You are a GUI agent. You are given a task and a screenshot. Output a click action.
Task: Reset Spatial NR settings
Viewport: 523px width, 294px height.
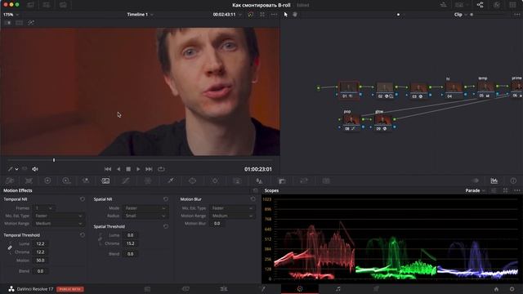166,199
